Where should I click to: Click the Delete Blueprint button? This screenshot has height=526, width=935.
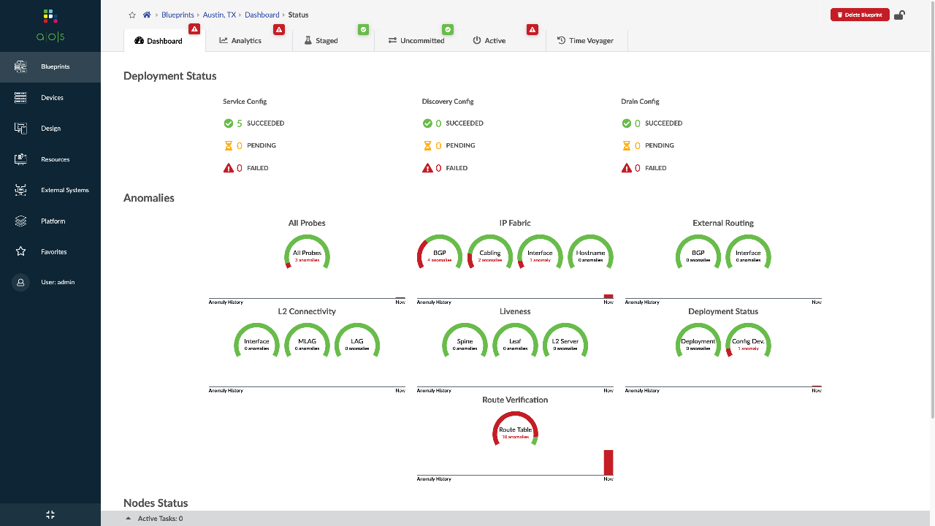(x=860, y=14)
